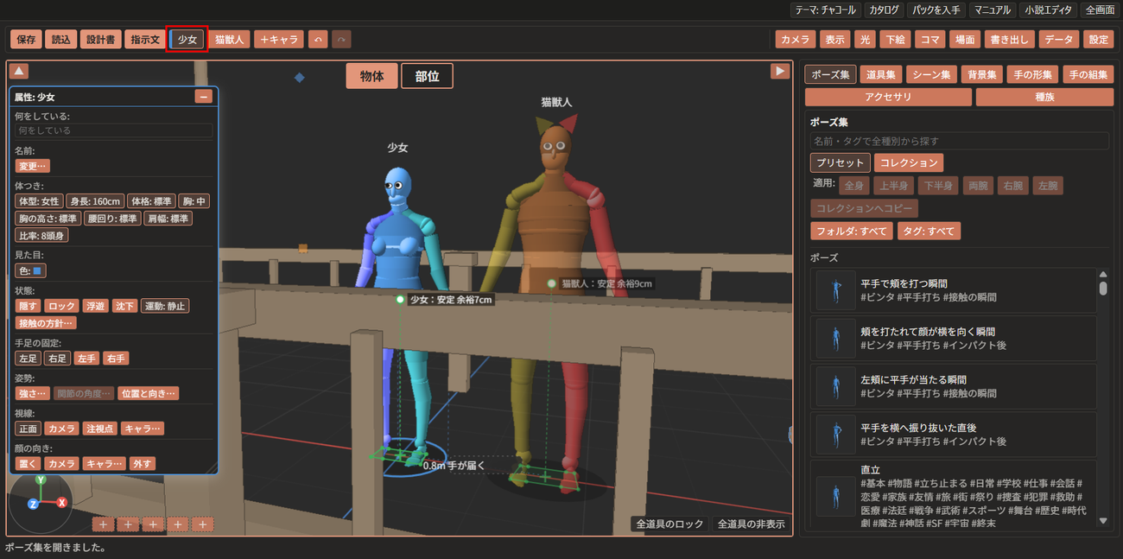Image resolution: width=1123 pixels, height=559 pixels.
Task: Switch to the 部位 tab in the viewport
Action: point(427,76)
